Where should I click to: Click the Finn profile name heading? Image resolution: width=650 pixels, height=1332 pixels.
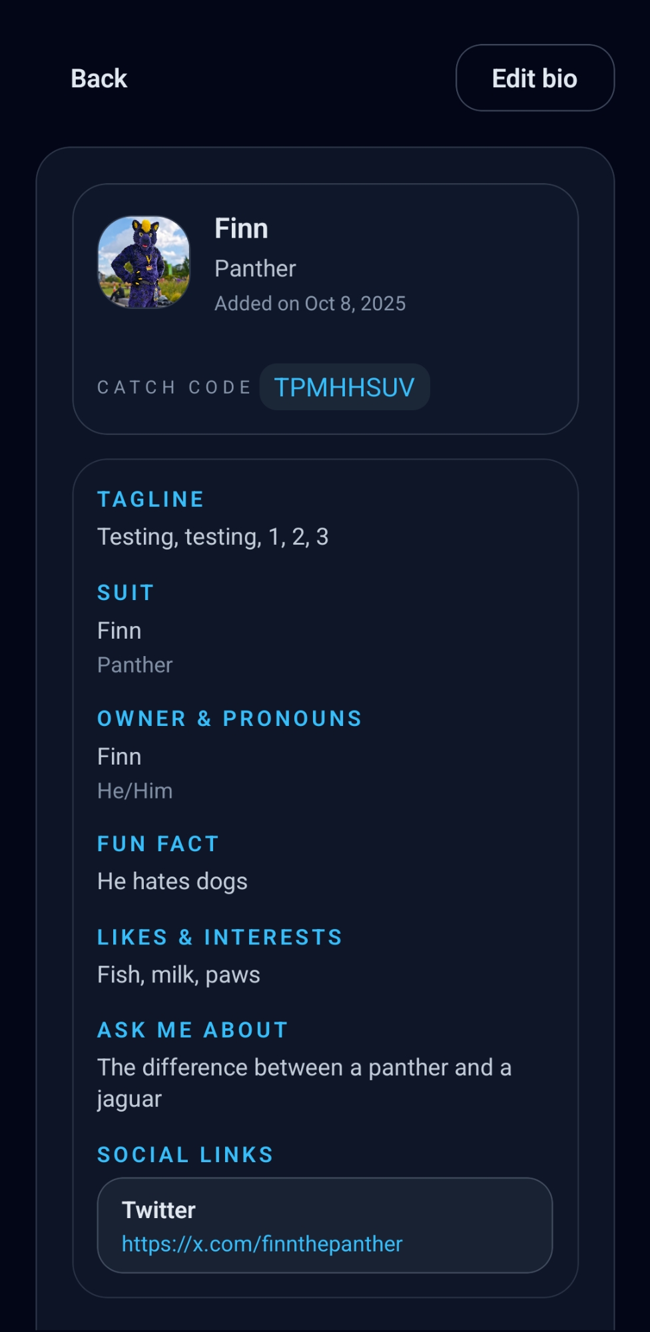[241, 228]
